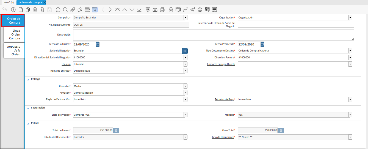Image resolution: width=368 pixels, height=149 pixels.
Task: Open calendar picker for Fecha de la Orden
Action: tap(98, 44)
